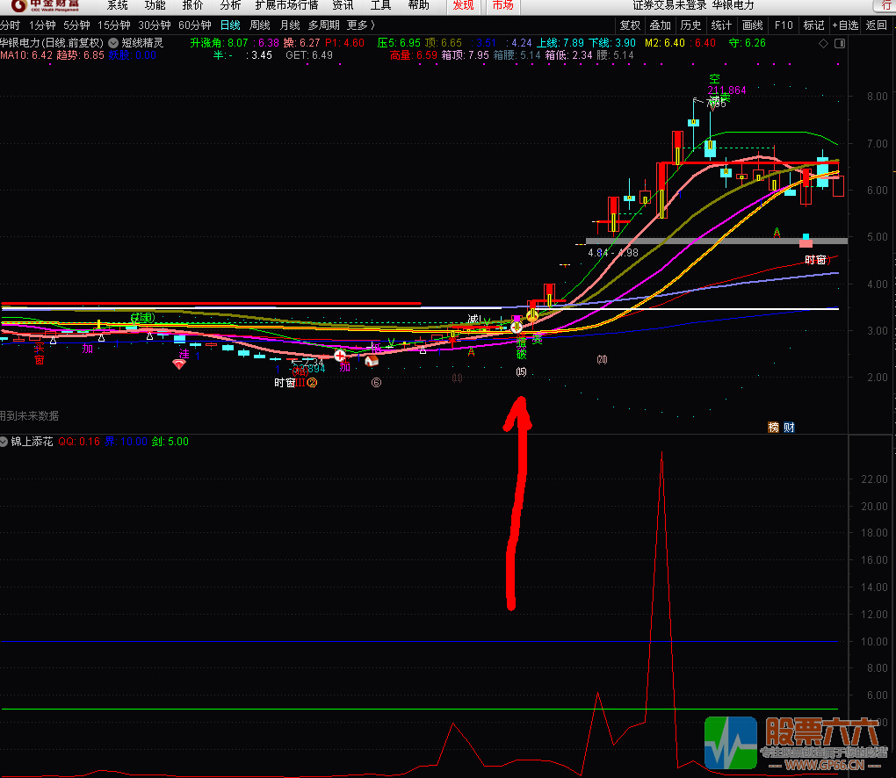Click the yellow circle signal marker on the candle

[532, 314]
